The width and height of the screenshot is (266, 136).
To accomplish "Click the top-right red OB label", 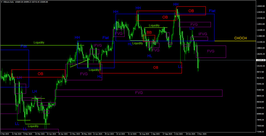I will pyautogui.click(x=191, y=11).
